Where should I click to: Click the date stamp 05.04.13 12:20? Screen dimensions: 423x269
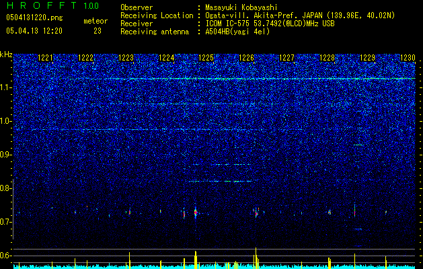[34, 31]
